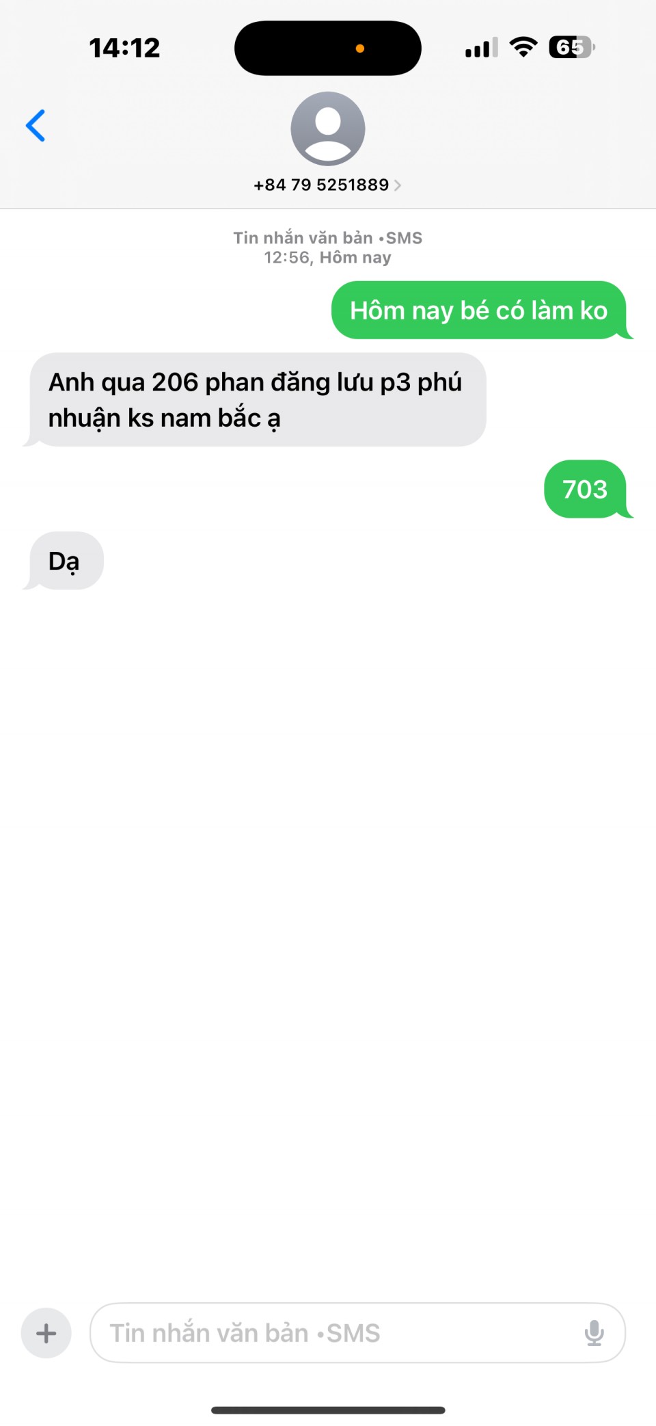The image size is (656, 1426).
Task: Open the gray contact avatar
Action: pos(328,129)
